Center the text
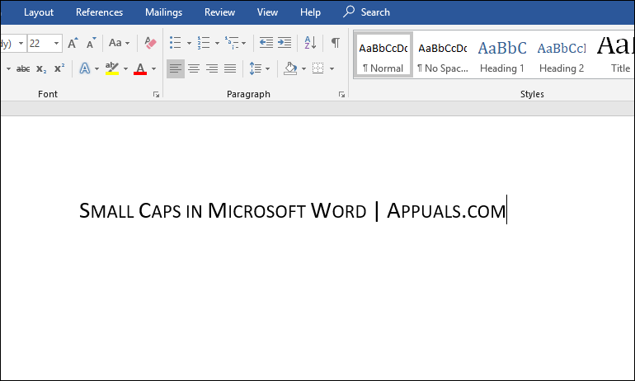 click(x=194, y=68)
